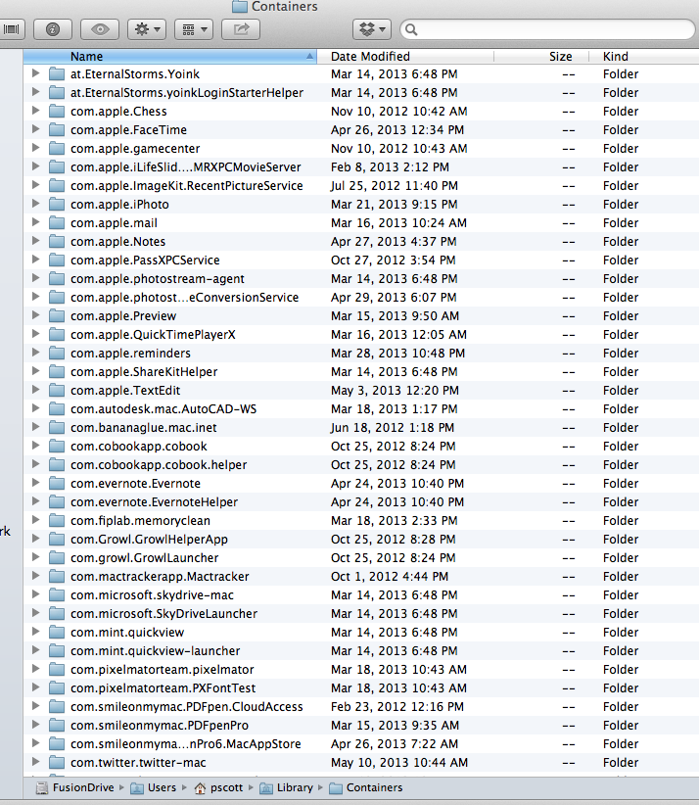699x805 pixels.
Task: Click the date Jun 18, 2012 1:18 PM
Action: click(393, 428)
